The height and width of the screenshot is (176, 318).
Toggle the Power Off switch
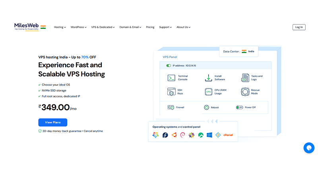[x=240, y=107]
